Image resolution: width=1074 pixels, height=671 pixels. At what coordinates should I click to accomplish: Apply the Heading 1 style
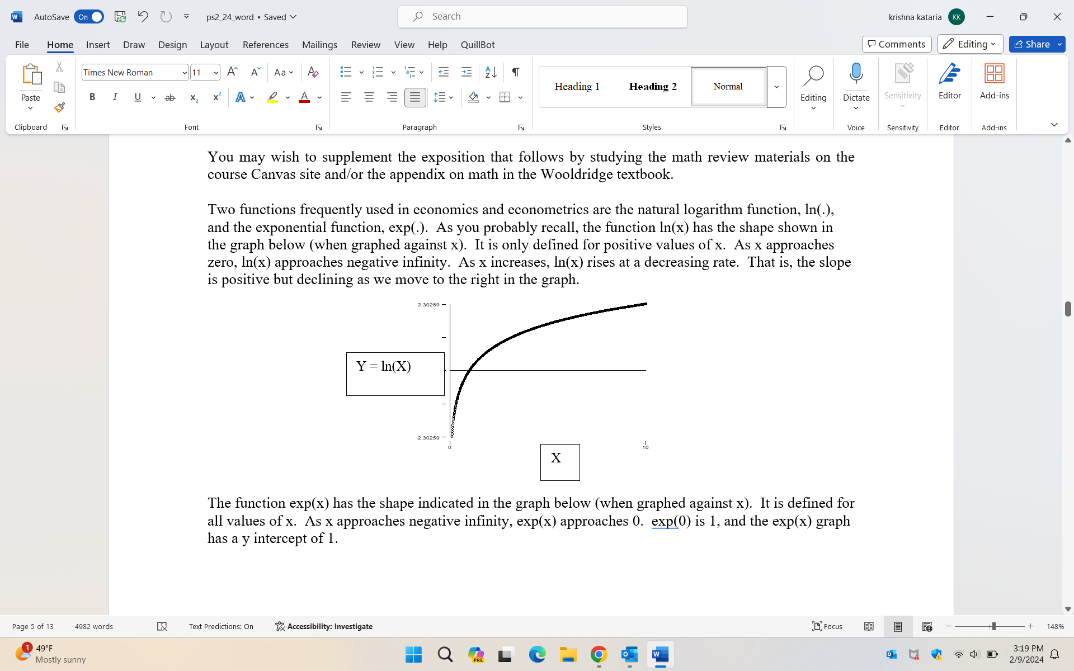577,87
